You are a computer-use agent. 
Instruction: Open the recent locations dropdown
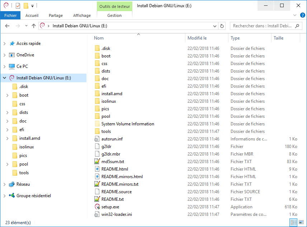coord(26,26)
